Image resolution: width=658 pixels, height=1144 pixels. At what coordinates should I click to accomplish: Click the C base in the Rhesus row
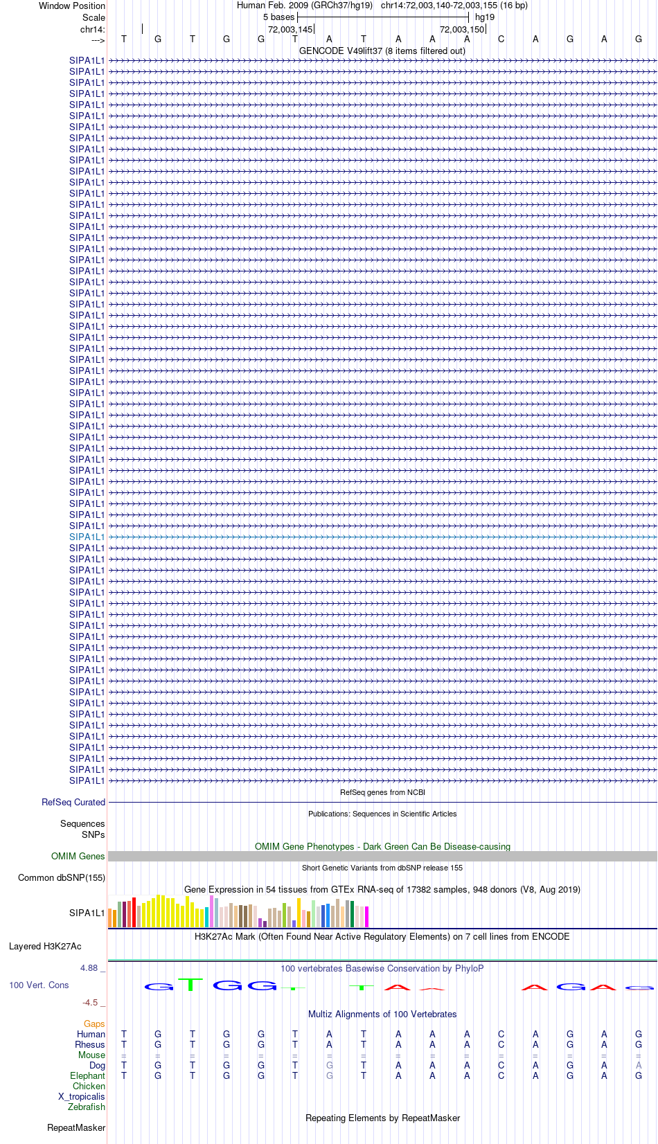(x=501, y=1044)
